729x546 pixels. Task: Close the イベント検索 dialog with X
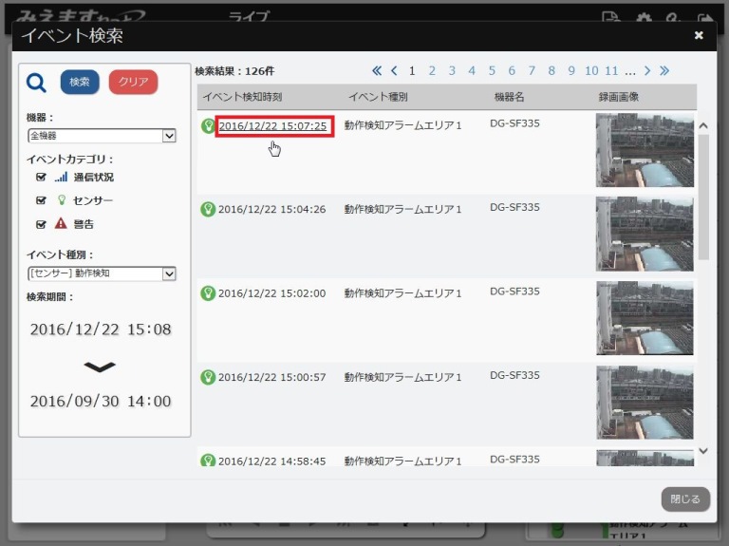point(699,36)
